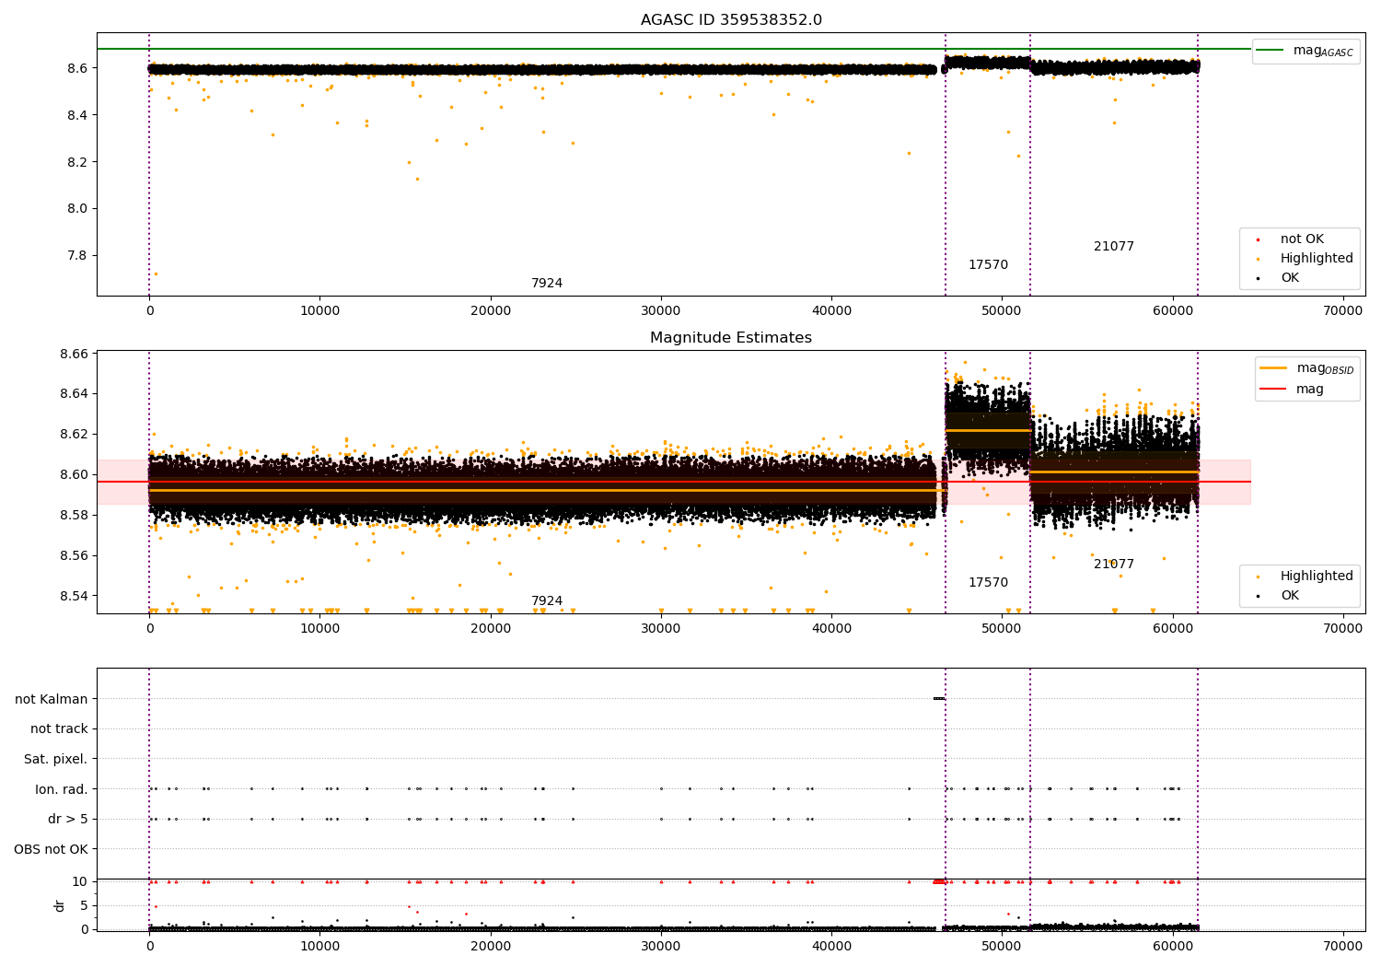Select the mag AGASC legend entry

click(1306, 51)
